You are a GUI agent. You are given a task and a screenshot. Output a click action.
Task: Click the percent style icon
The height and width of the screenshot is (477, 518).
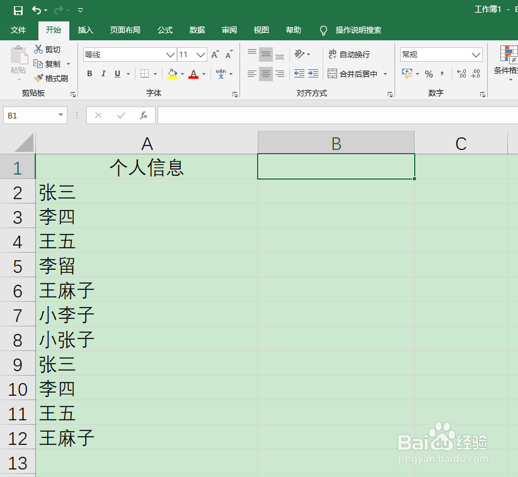[x=429, y=74]
